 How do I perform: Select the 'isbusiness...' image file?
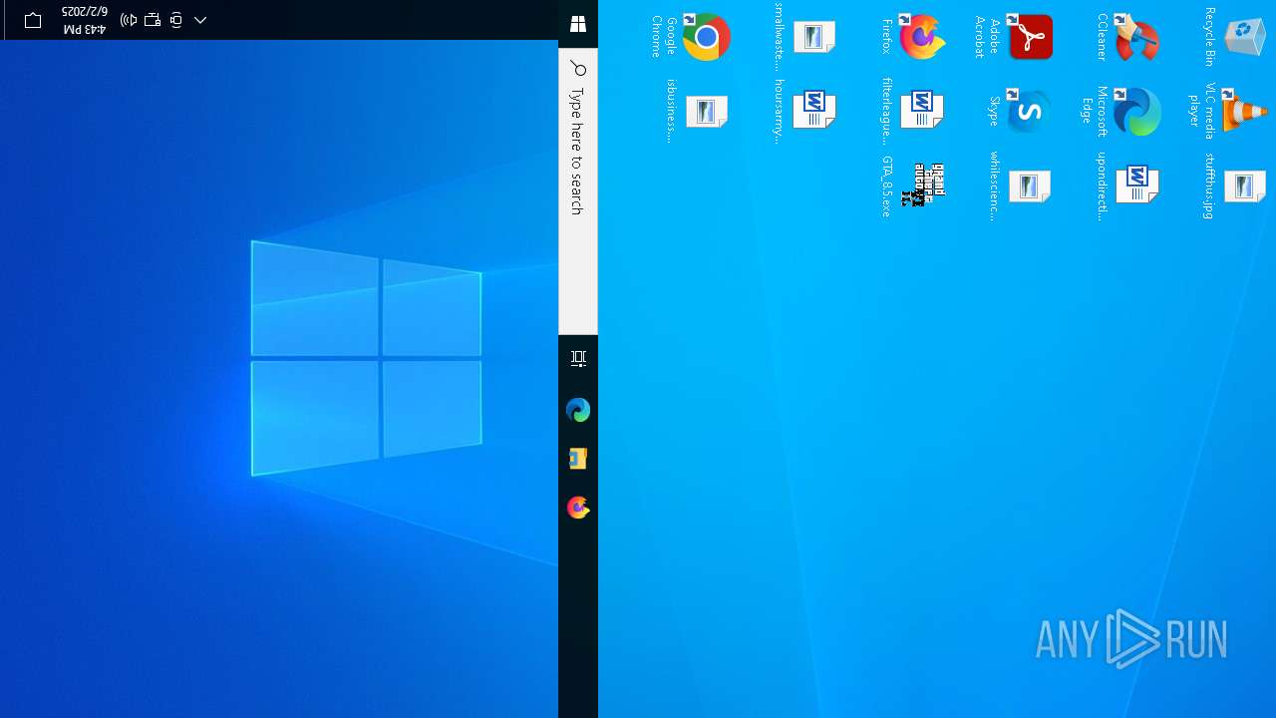coord(697,111)
